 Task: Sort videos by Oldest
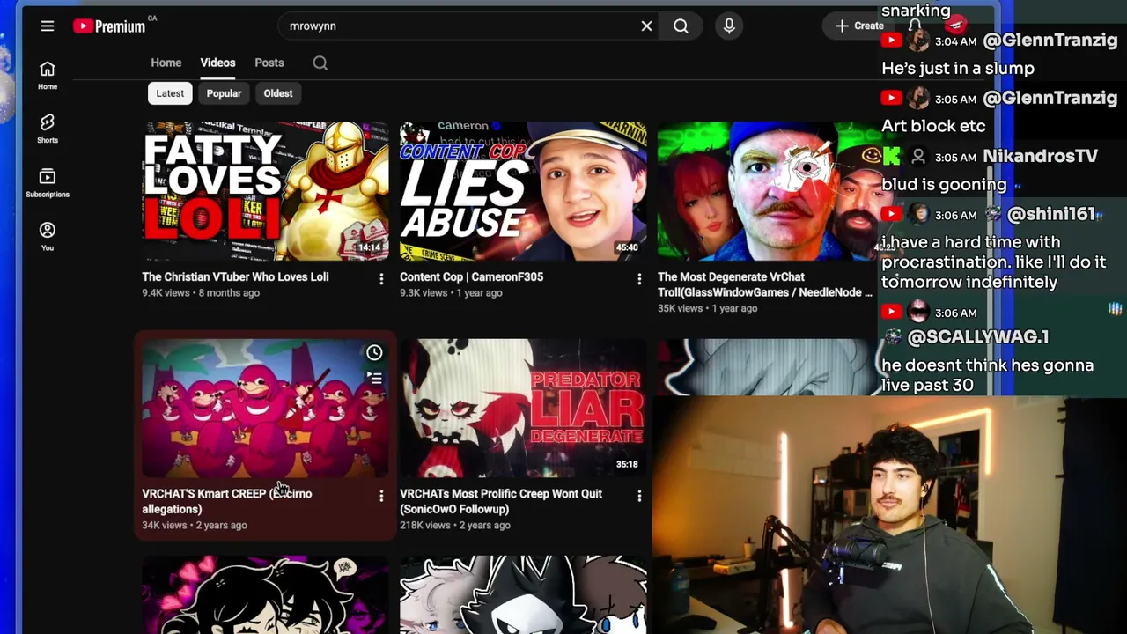pos(278,93)
